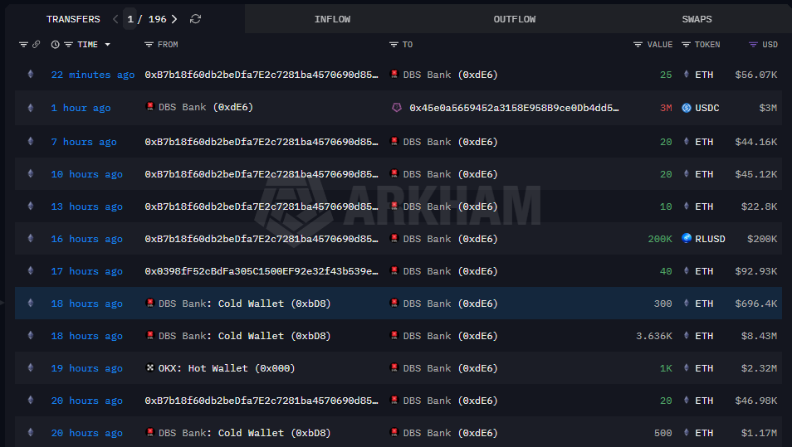Open sender address in 22 minutes ago row

click(262, 75)
